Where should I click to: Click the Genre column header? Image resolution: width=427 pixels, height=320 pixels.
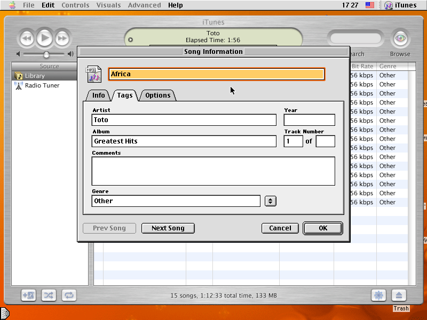coord(392,66)
